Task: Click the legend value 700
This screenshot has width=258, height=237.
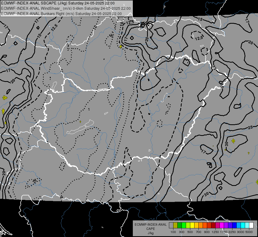Action: pyautogui.click(x=199, y=232)
